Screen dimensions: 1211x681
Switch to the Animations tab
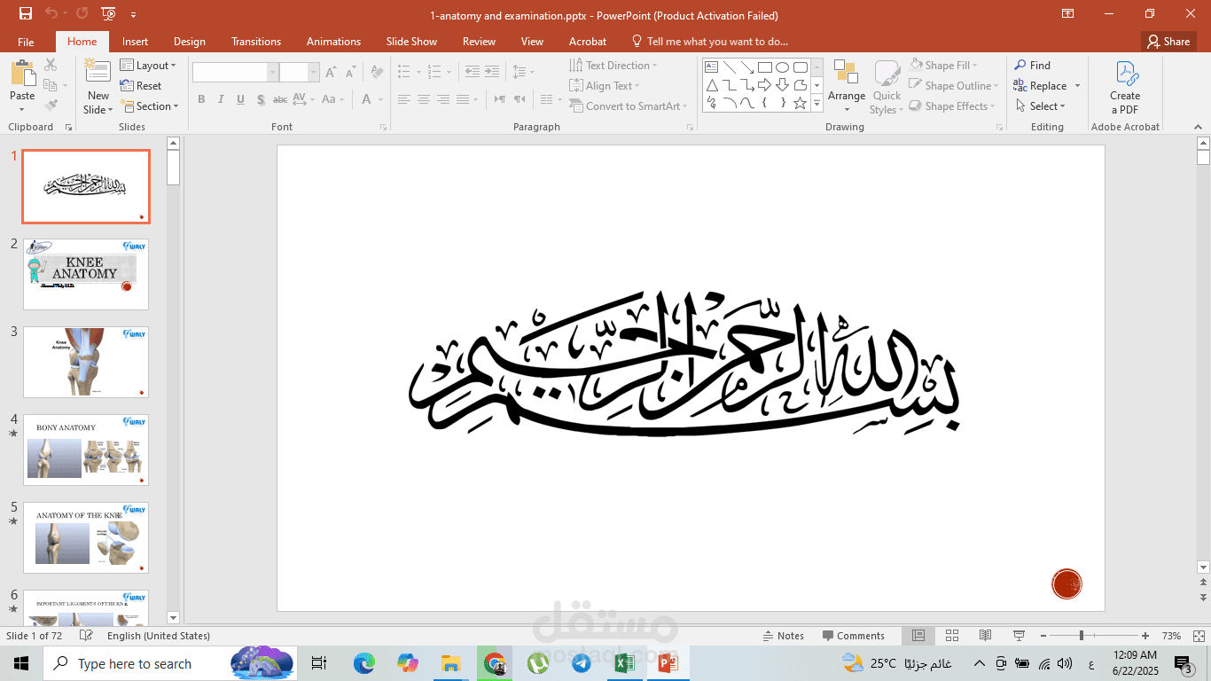pyautogui.click(x=333, y=42)
